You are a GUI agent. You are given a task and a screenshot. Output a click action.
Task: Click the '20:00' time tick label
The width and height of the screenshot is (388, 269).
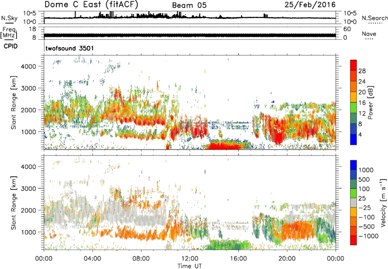[287, 259]
